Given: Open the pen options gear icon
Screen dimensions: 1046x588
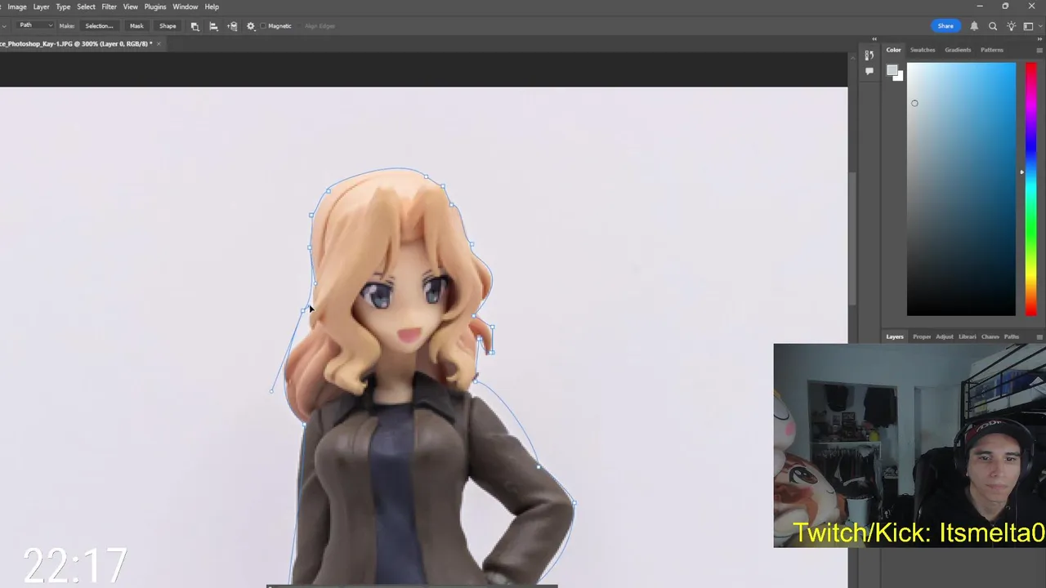Looking at the screenshot, I should pos(251,26).
